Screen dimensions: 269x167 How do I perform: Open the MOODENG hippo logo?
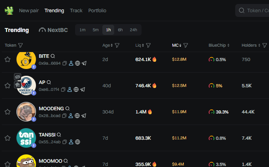pos(26,112)
